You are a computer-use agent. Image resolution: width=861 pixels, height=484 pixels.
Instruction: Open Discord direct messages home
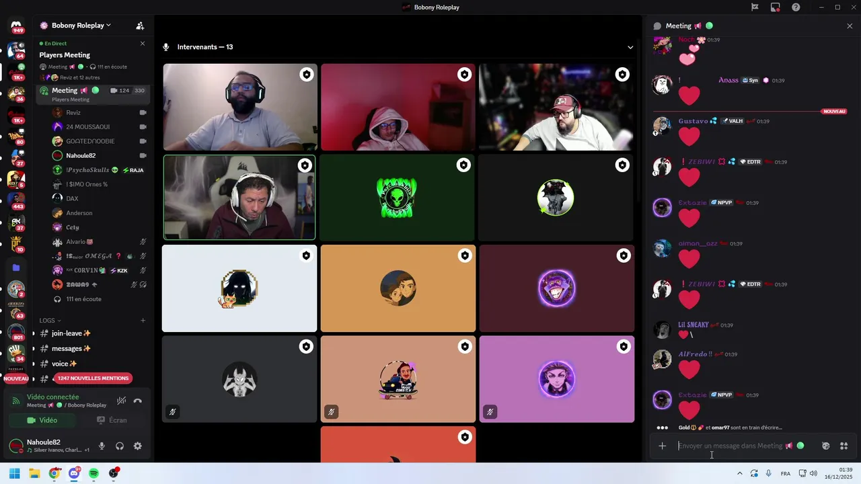16,26
